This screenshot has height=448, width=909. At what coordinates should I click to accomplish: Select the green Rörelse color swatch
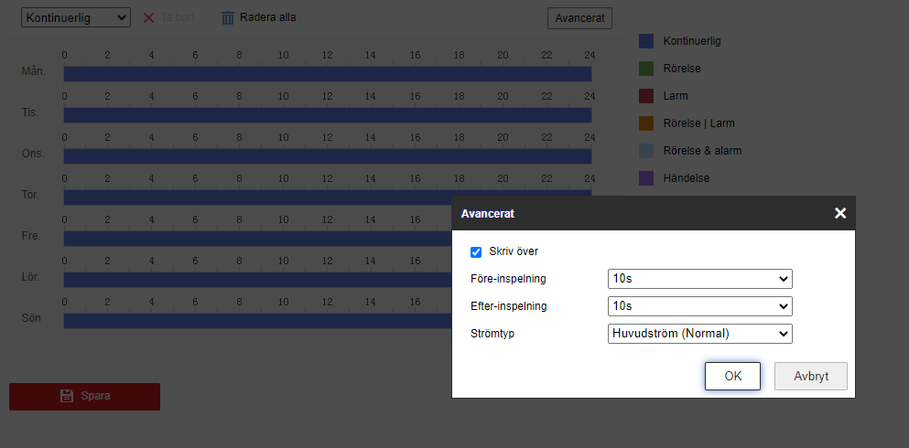(x=645, y=69)
